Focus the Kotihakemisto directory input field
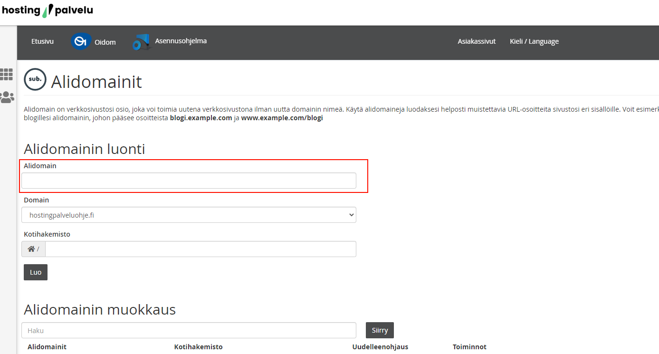659x354 pixels. click(x=200, y=249)
